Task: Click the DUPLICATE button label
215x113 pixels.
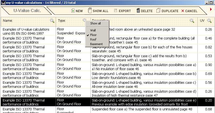Action: coord(170,11)
